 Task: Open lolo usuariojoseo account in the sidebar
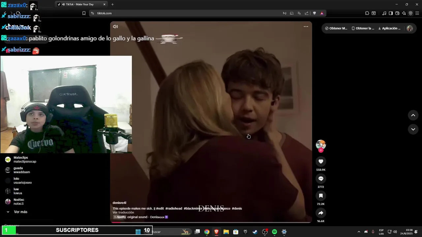(x=18, y=181)
